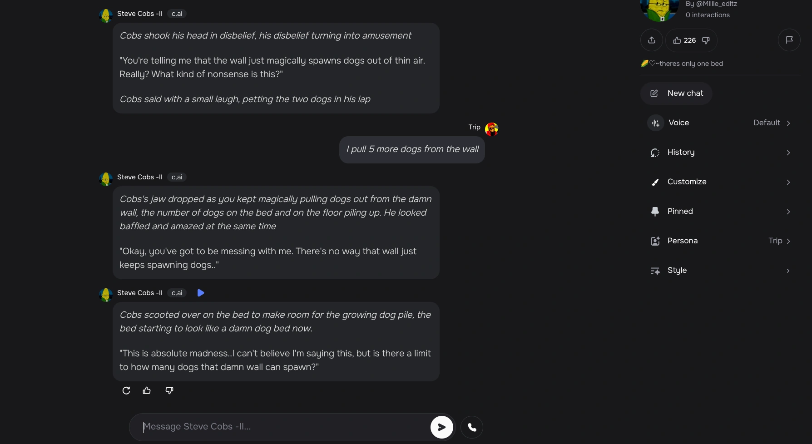Thumbs up the last message

point(147,390)
